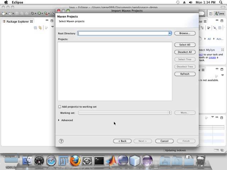Open Finder from the Dock

27,161
